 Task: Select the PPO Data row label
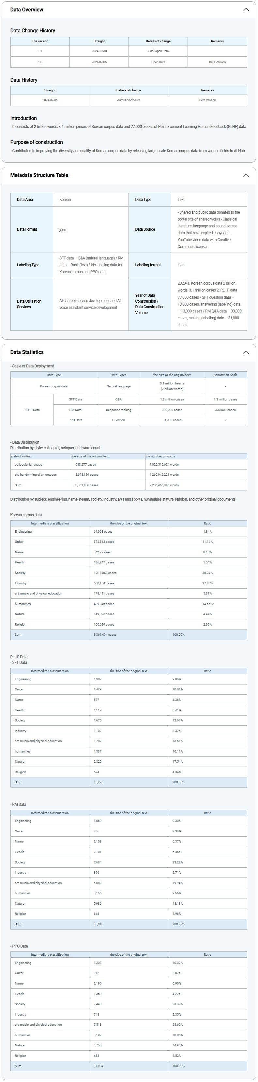[x=75, y=420]
